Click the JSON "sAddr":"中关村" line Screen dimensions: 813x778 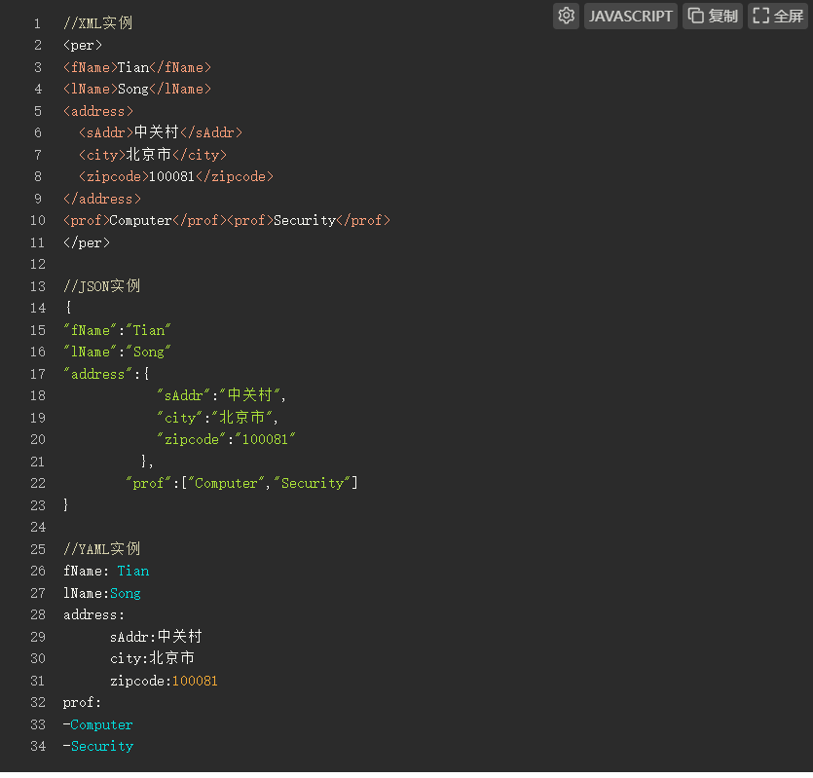221,395
